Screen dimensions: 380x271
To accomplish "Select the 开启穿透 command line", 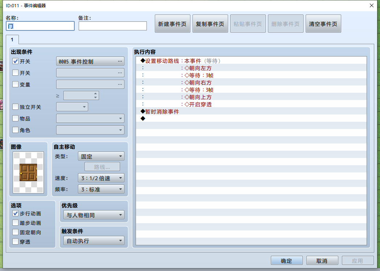I will coord(251,104).
